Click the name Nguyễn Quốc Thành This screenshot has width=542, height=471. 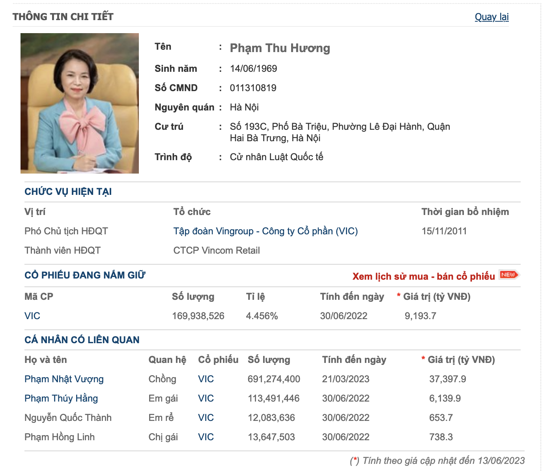[68, 418]
